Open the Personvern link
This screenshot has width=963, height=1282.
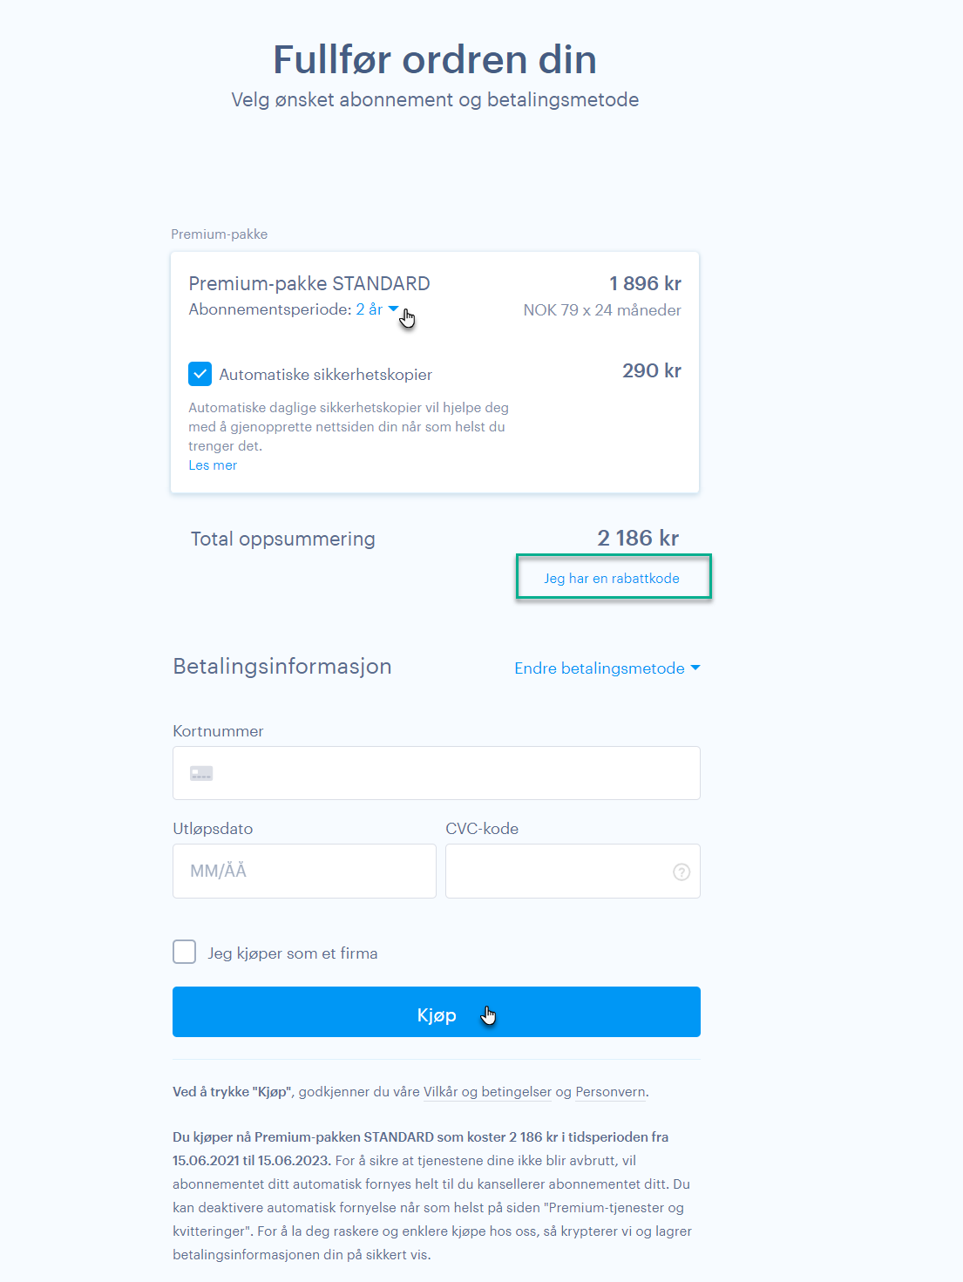(x=610, y=1092)
